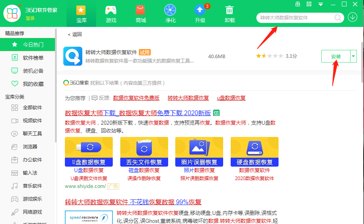Click the 视频软件 camera icon
This screenshot has height=224, width=364.
[x=15, y=121]
